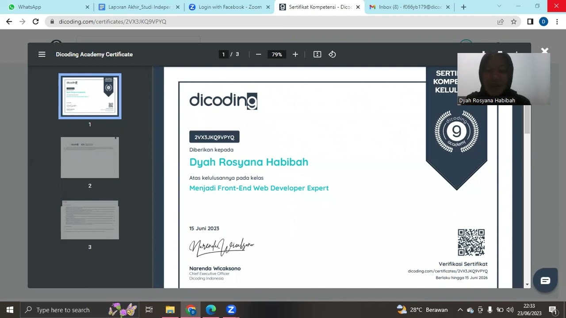Close the Gmail Inbox tab

point(447,7)
